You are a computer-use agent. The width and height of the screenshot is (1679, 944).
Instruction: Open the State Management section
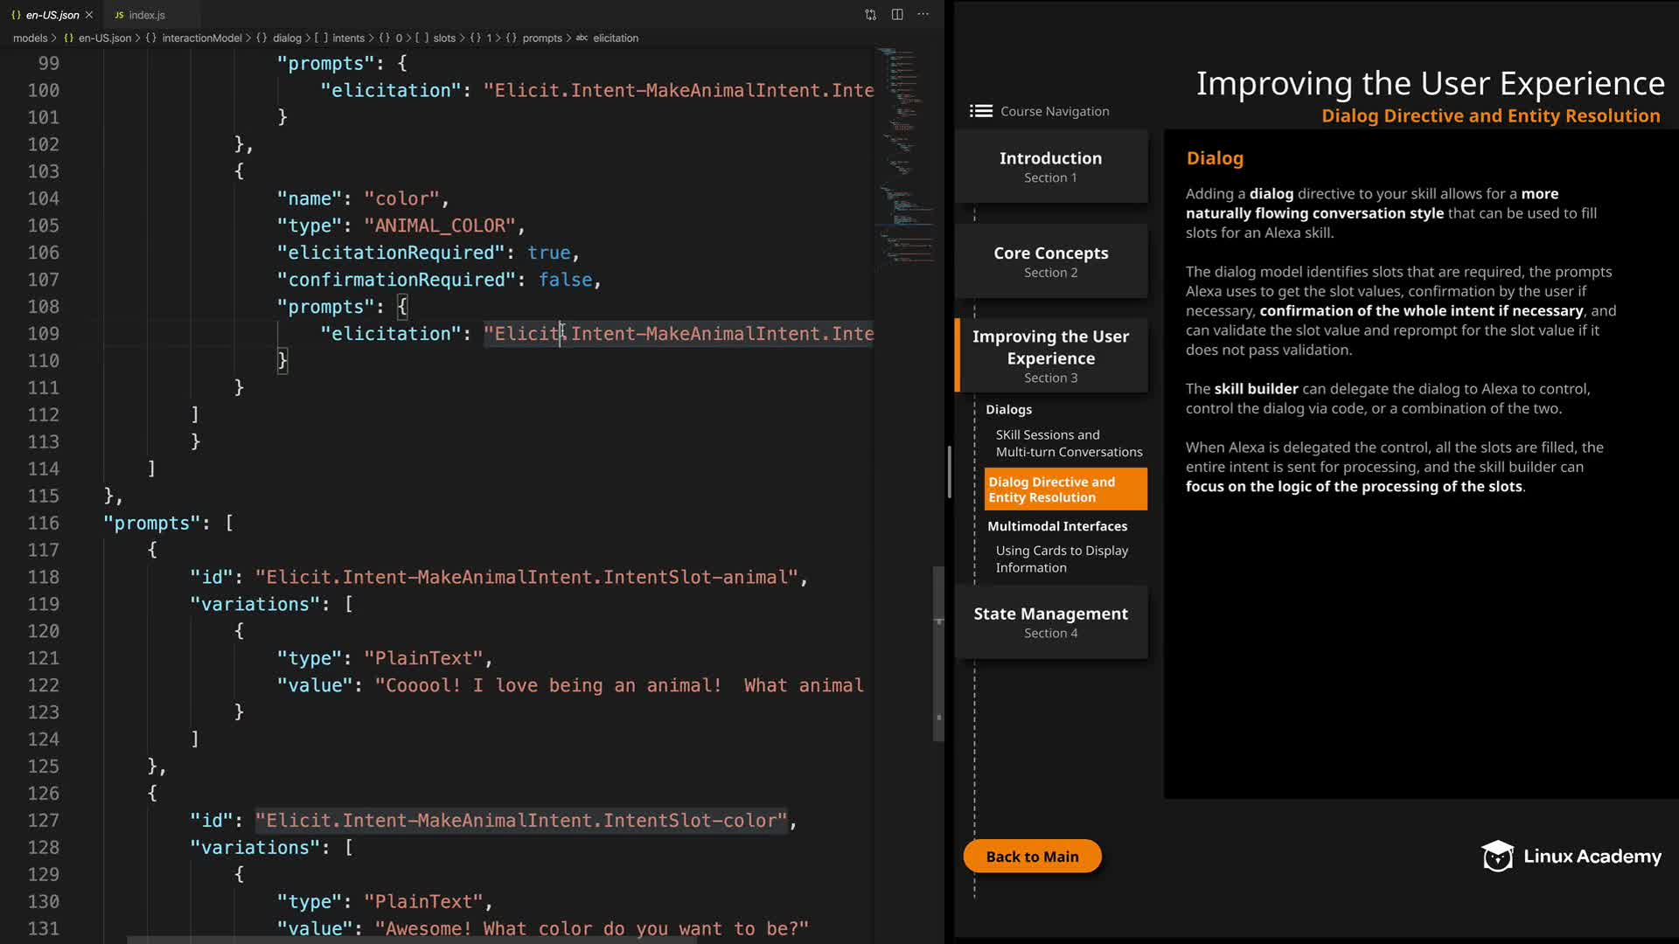(x=1050, y=621)
